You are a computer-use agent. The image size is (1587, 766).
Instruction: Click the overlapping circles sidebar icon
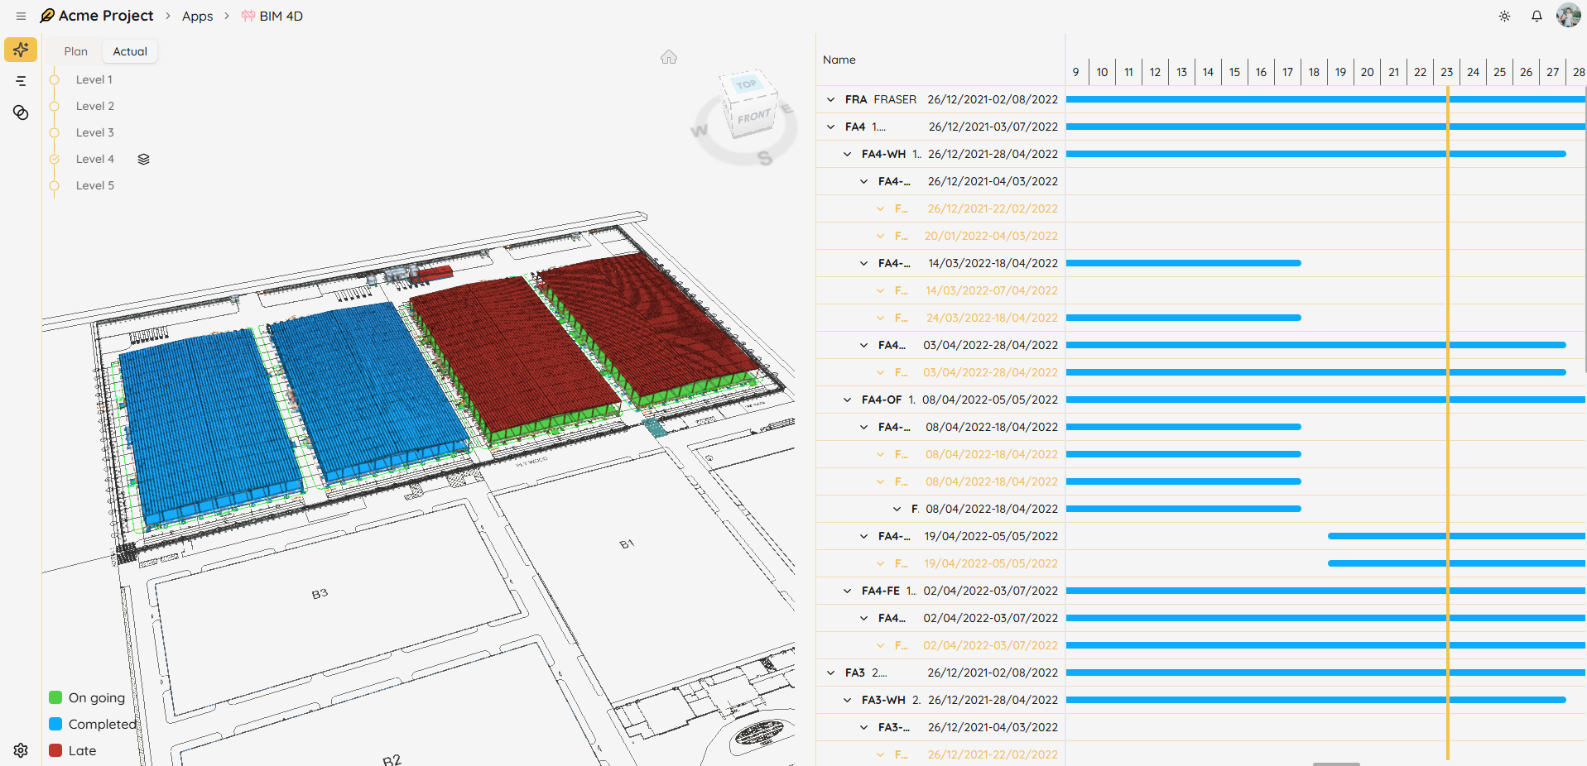click(x=21, y=113)
